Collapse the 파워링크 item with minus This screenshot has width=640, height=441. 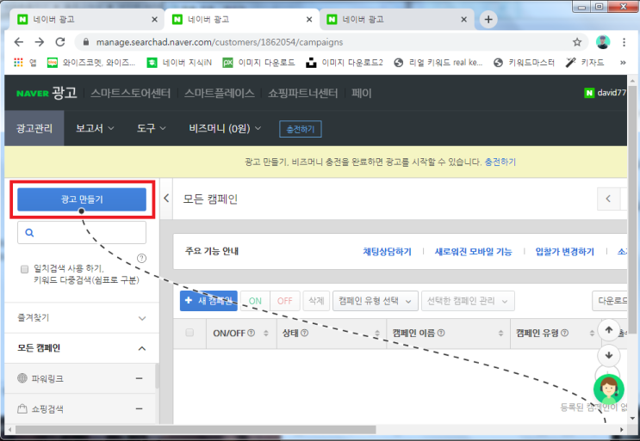coord(140,378)
